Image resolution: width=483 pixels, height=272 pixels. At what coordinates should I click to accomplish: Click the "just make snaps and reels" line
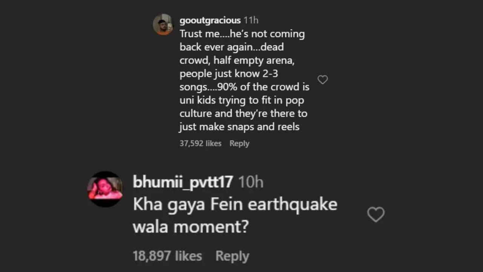[x=239, y=127]
